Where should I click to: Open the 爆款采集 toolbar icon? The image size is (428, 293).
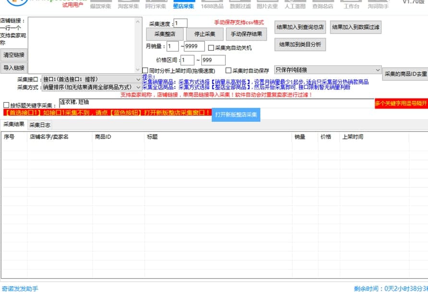coord(100,5)
